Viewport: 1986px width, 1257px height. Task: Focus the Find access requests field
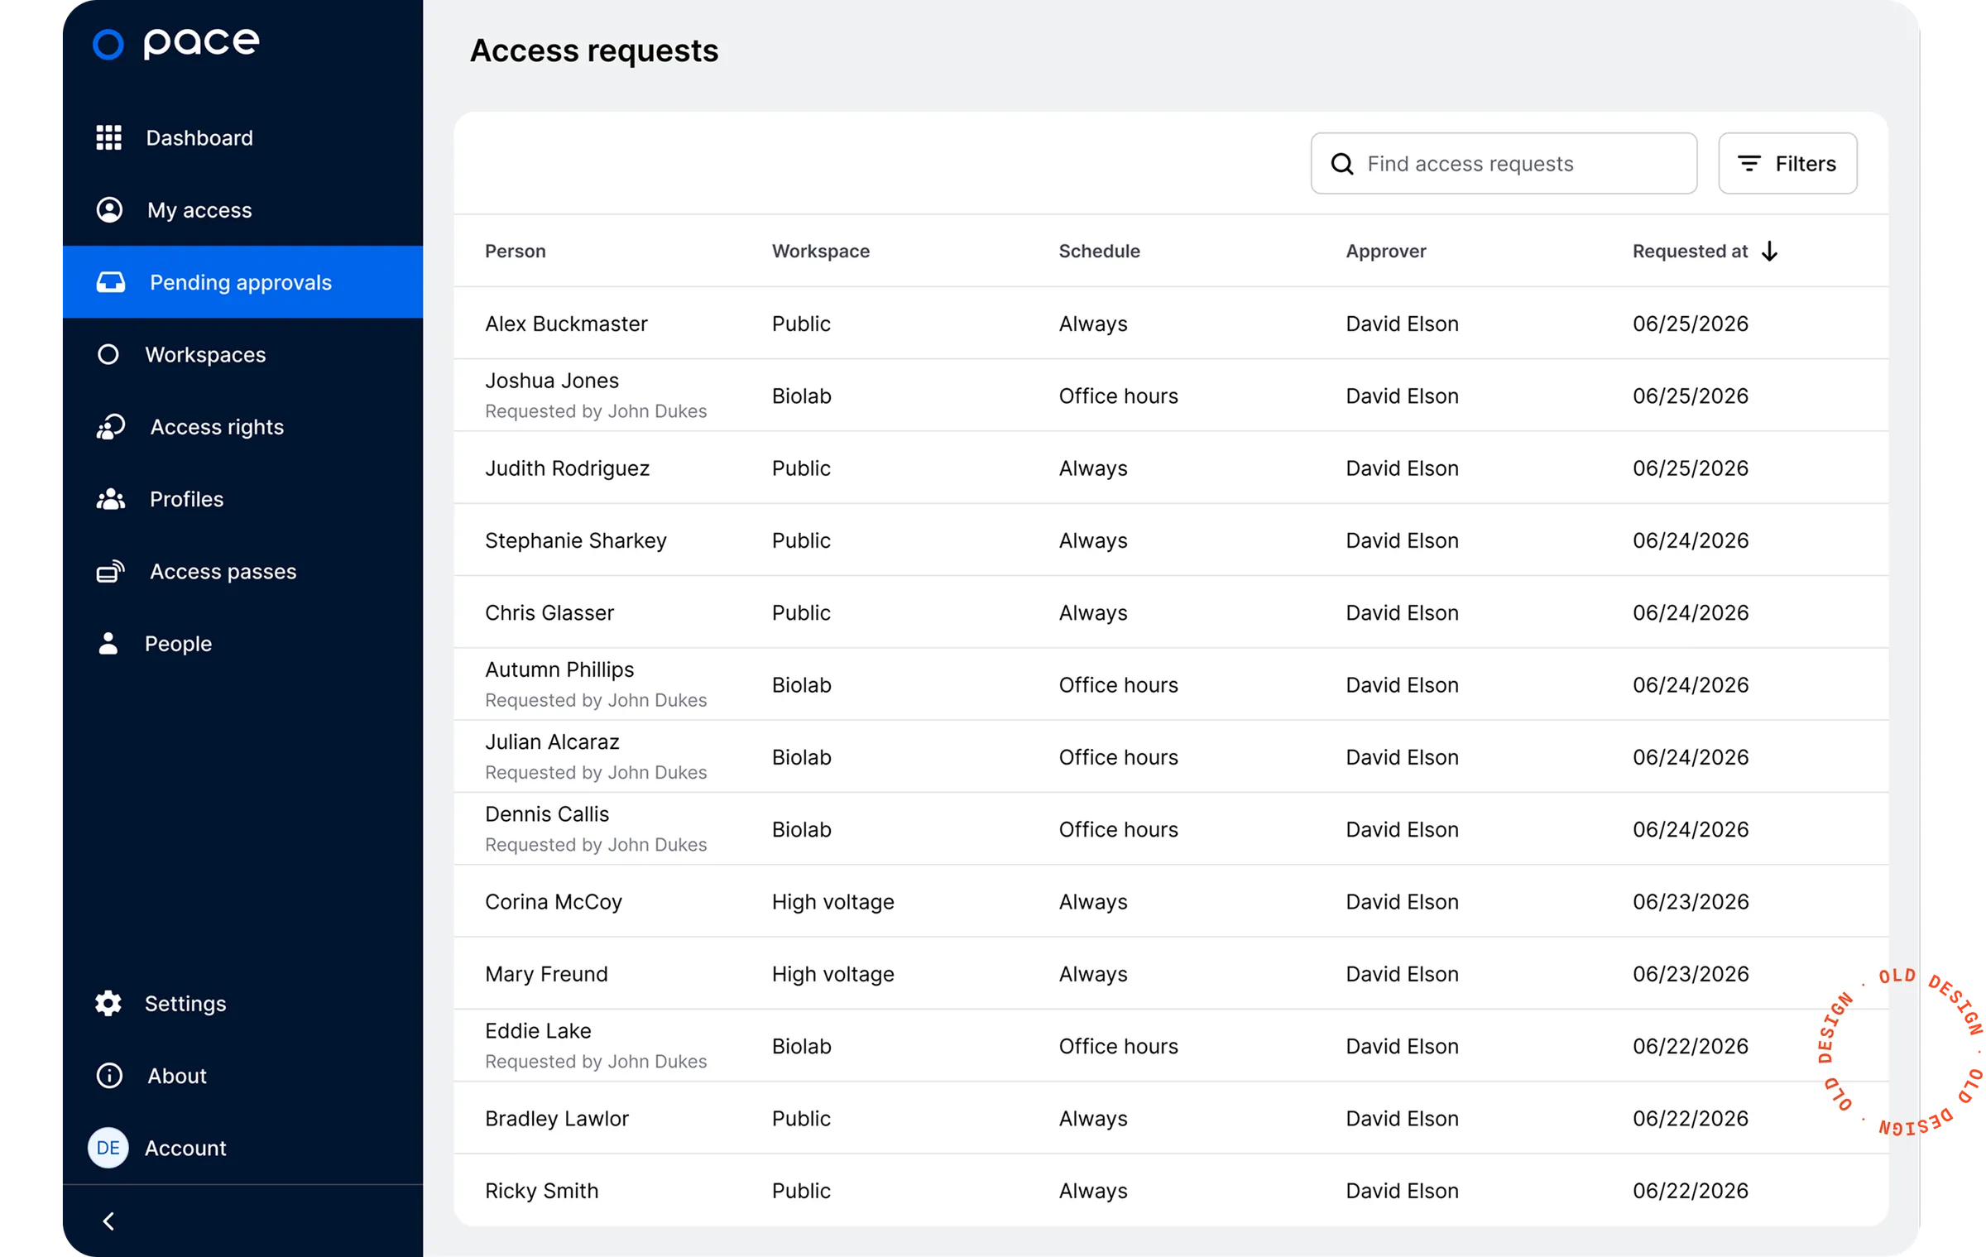(x=1504, y=163)
